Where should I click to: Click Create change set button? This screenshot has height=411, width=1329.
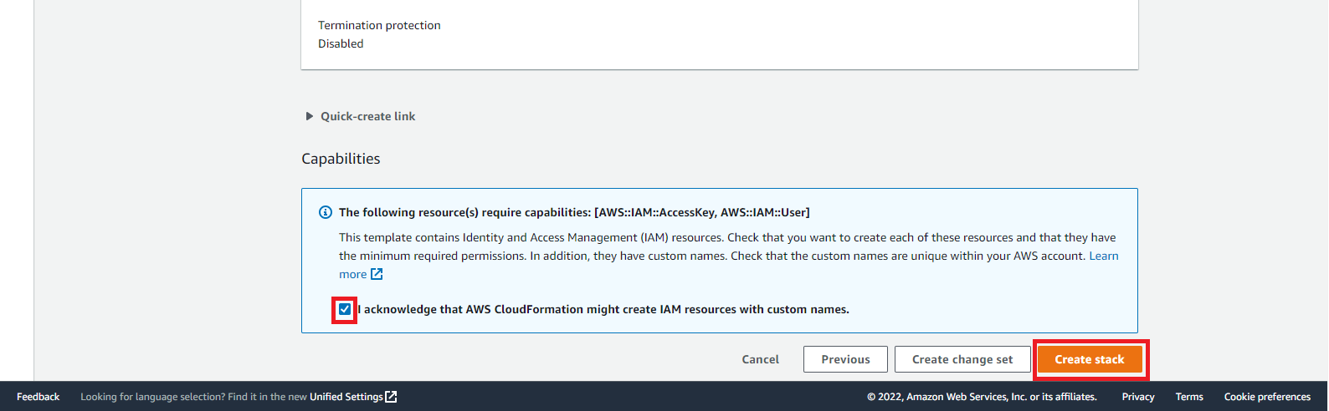click(962, 359)
